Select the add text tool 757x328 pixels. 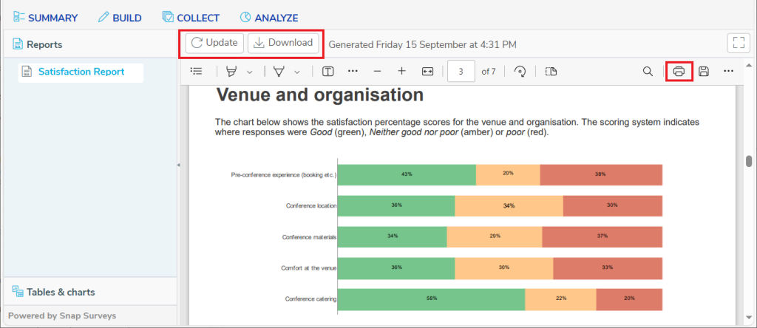tap(328, 72)
